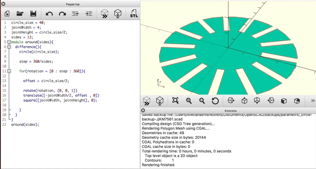The height and width of the screenshot is (169, 316).
Task: Collapse the difference() fold on line 6
Action: coord(9,47)
